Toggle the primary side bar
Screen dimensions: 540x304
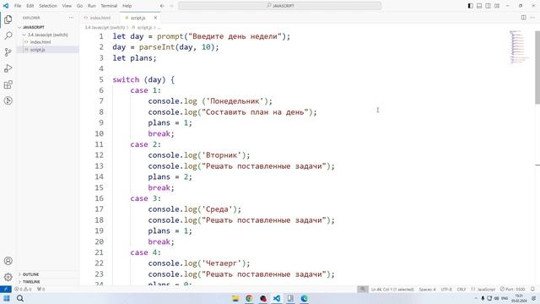click(x=471, y=6)
